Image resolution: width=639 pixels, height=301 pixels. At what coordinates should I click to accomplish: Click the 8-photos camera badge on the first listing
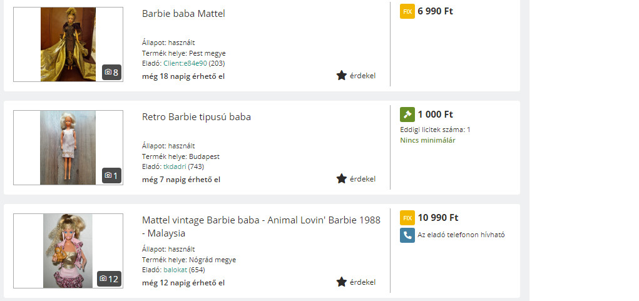tap(111, 73)
